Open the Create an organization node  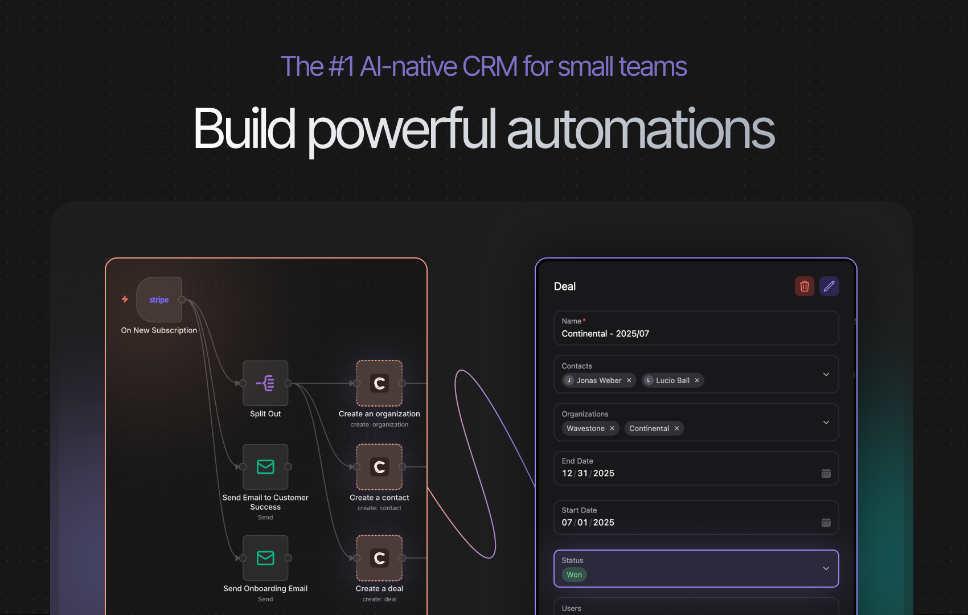[379, 383]
